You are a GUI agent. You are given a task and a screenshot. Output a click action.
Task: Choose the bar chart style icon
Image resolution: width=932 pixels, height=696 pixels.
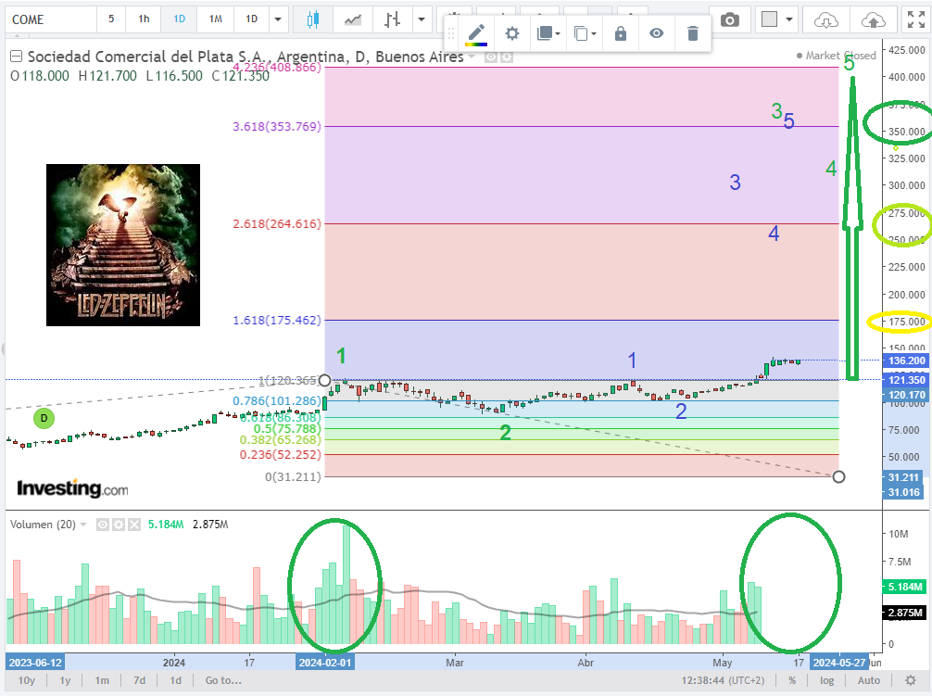tap(392, 19)
